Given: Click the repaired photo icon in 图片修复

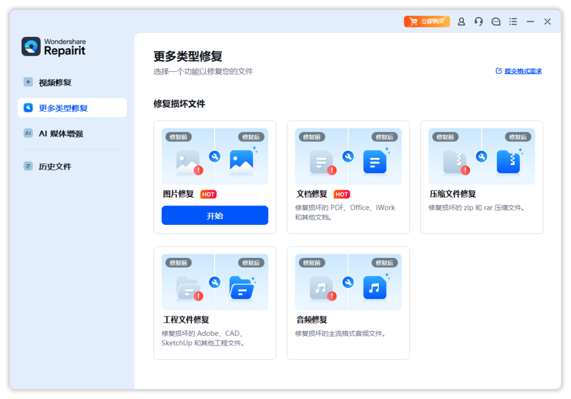Looking at the screenshot, I should pos(242,161).
